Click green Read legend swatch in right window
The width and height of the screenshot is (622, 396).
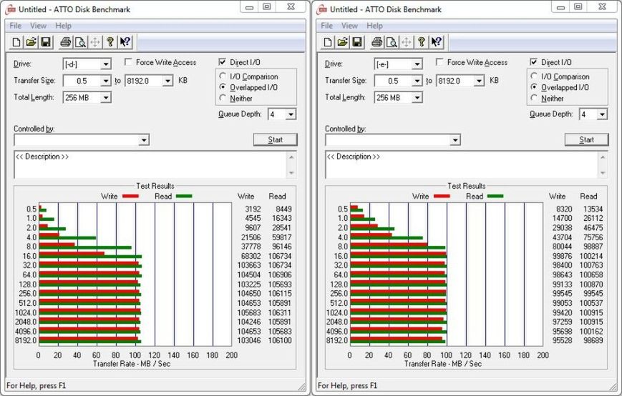[495, 196]
